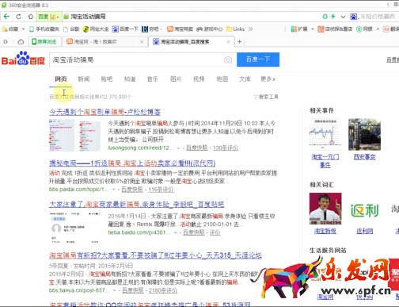Go back with the green back arrow
The height and width of the screenshot is (307, 399).
tap(6, 17)
